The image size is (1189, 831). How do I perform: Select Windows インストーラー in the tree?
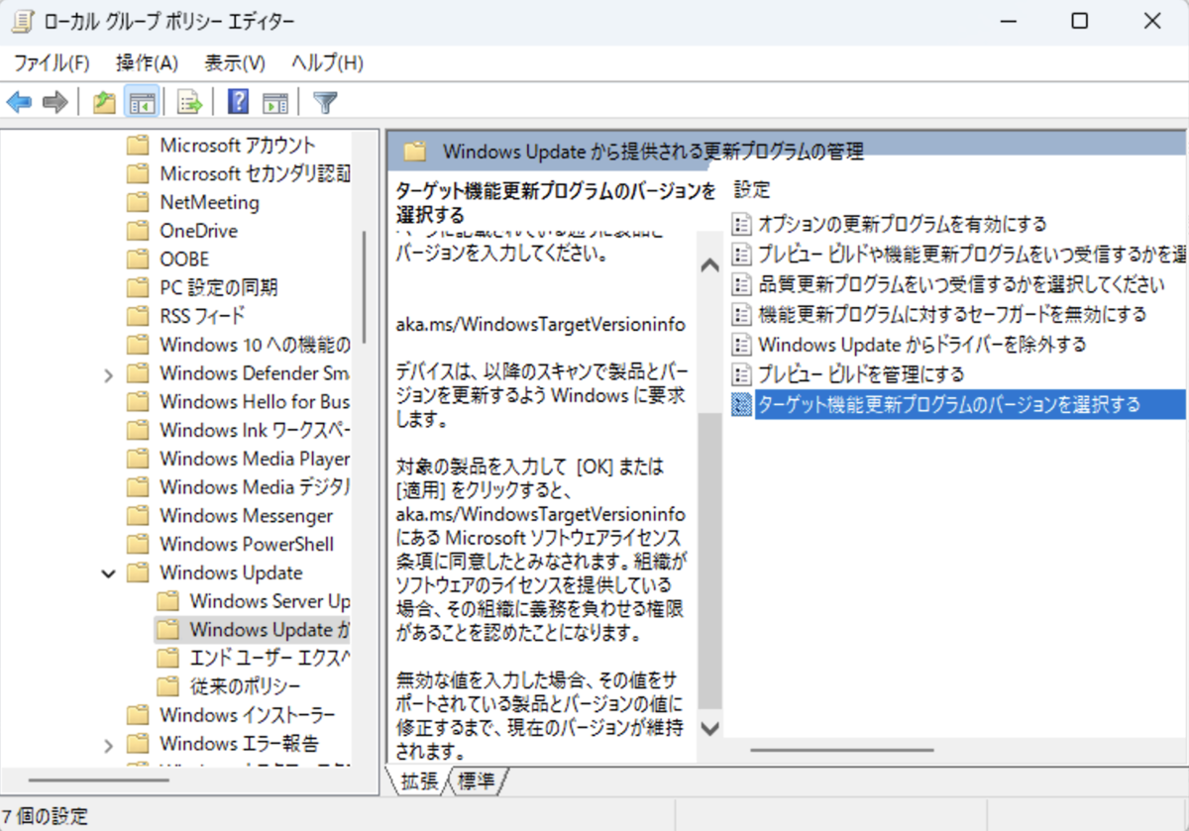click(248, 715)
